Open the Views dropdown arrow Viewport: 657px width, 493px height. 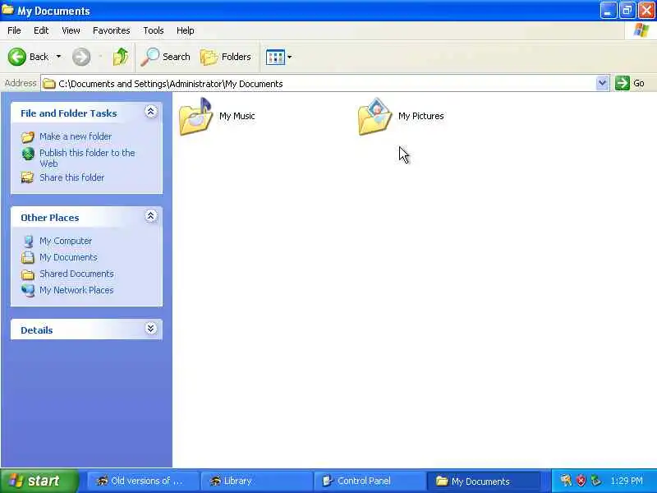coord(290,57)
